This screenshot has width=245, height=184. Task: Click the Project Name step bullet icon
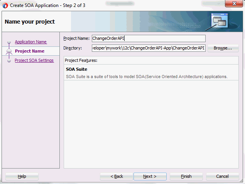pos(9,51)
